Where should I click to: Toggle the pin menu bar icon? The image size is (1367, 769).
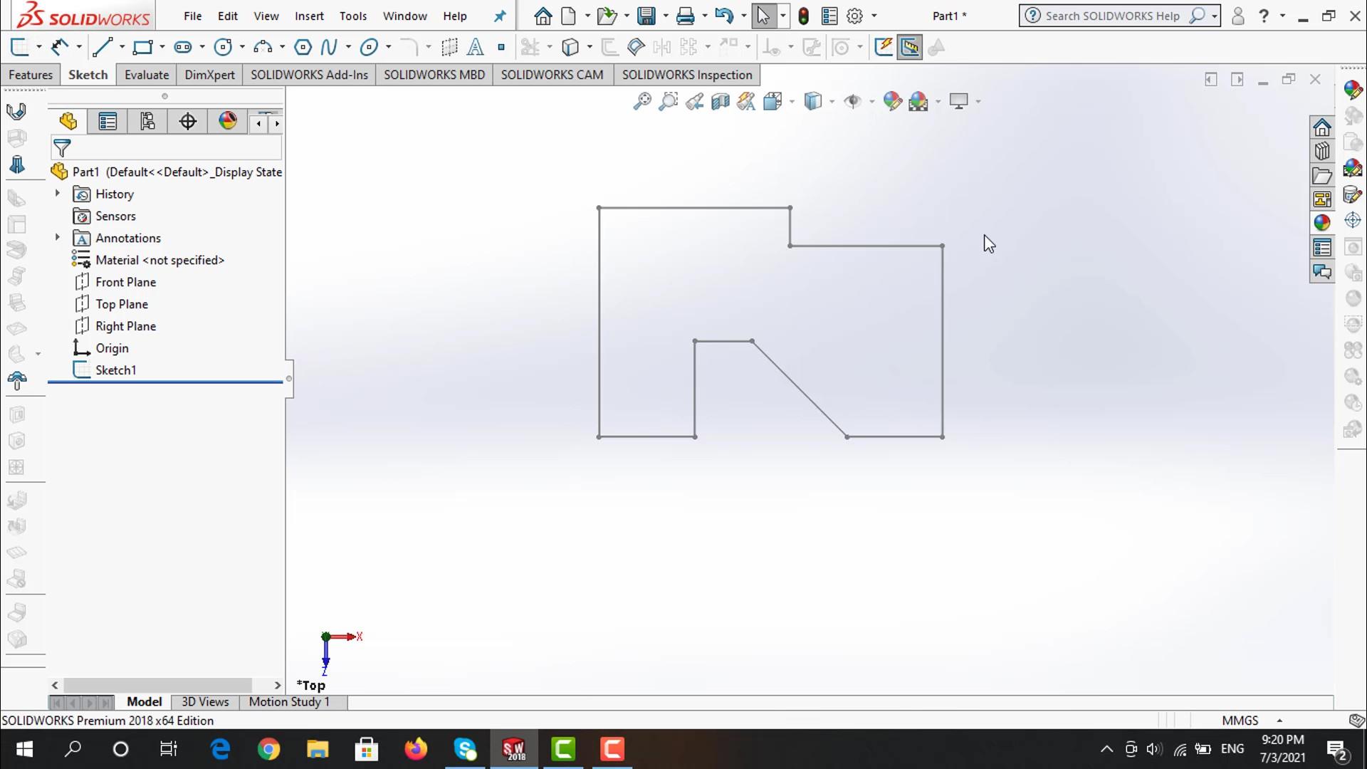coord(500,16)
